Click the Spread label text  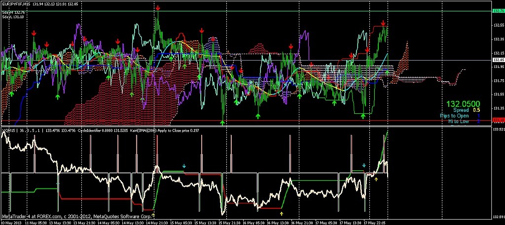point(461,110)
